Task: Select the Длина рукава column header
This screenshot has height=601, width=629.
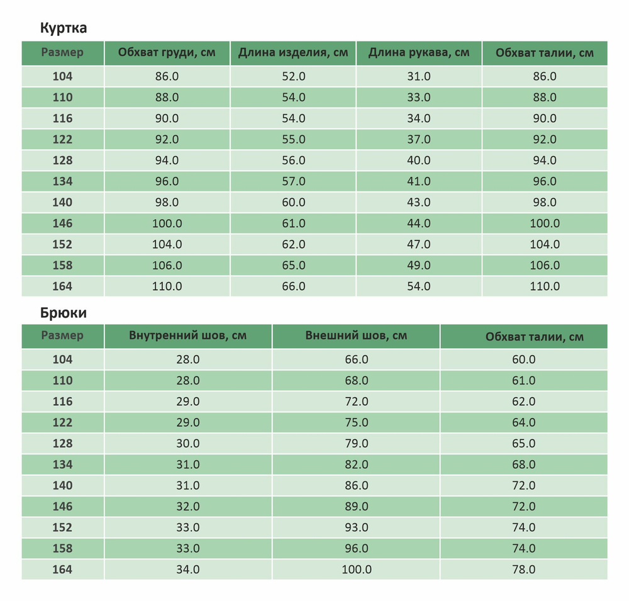Action: tap(419, 53)
